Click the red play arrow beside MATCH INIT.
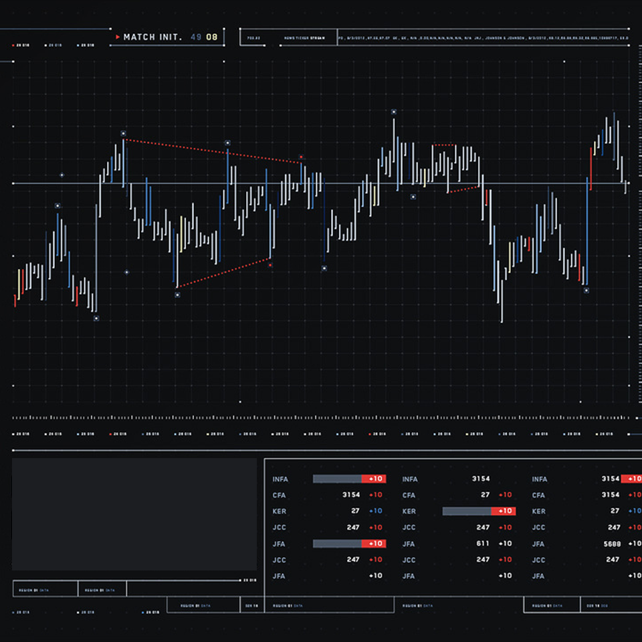642x642 pixels. [x=118, y=37]
